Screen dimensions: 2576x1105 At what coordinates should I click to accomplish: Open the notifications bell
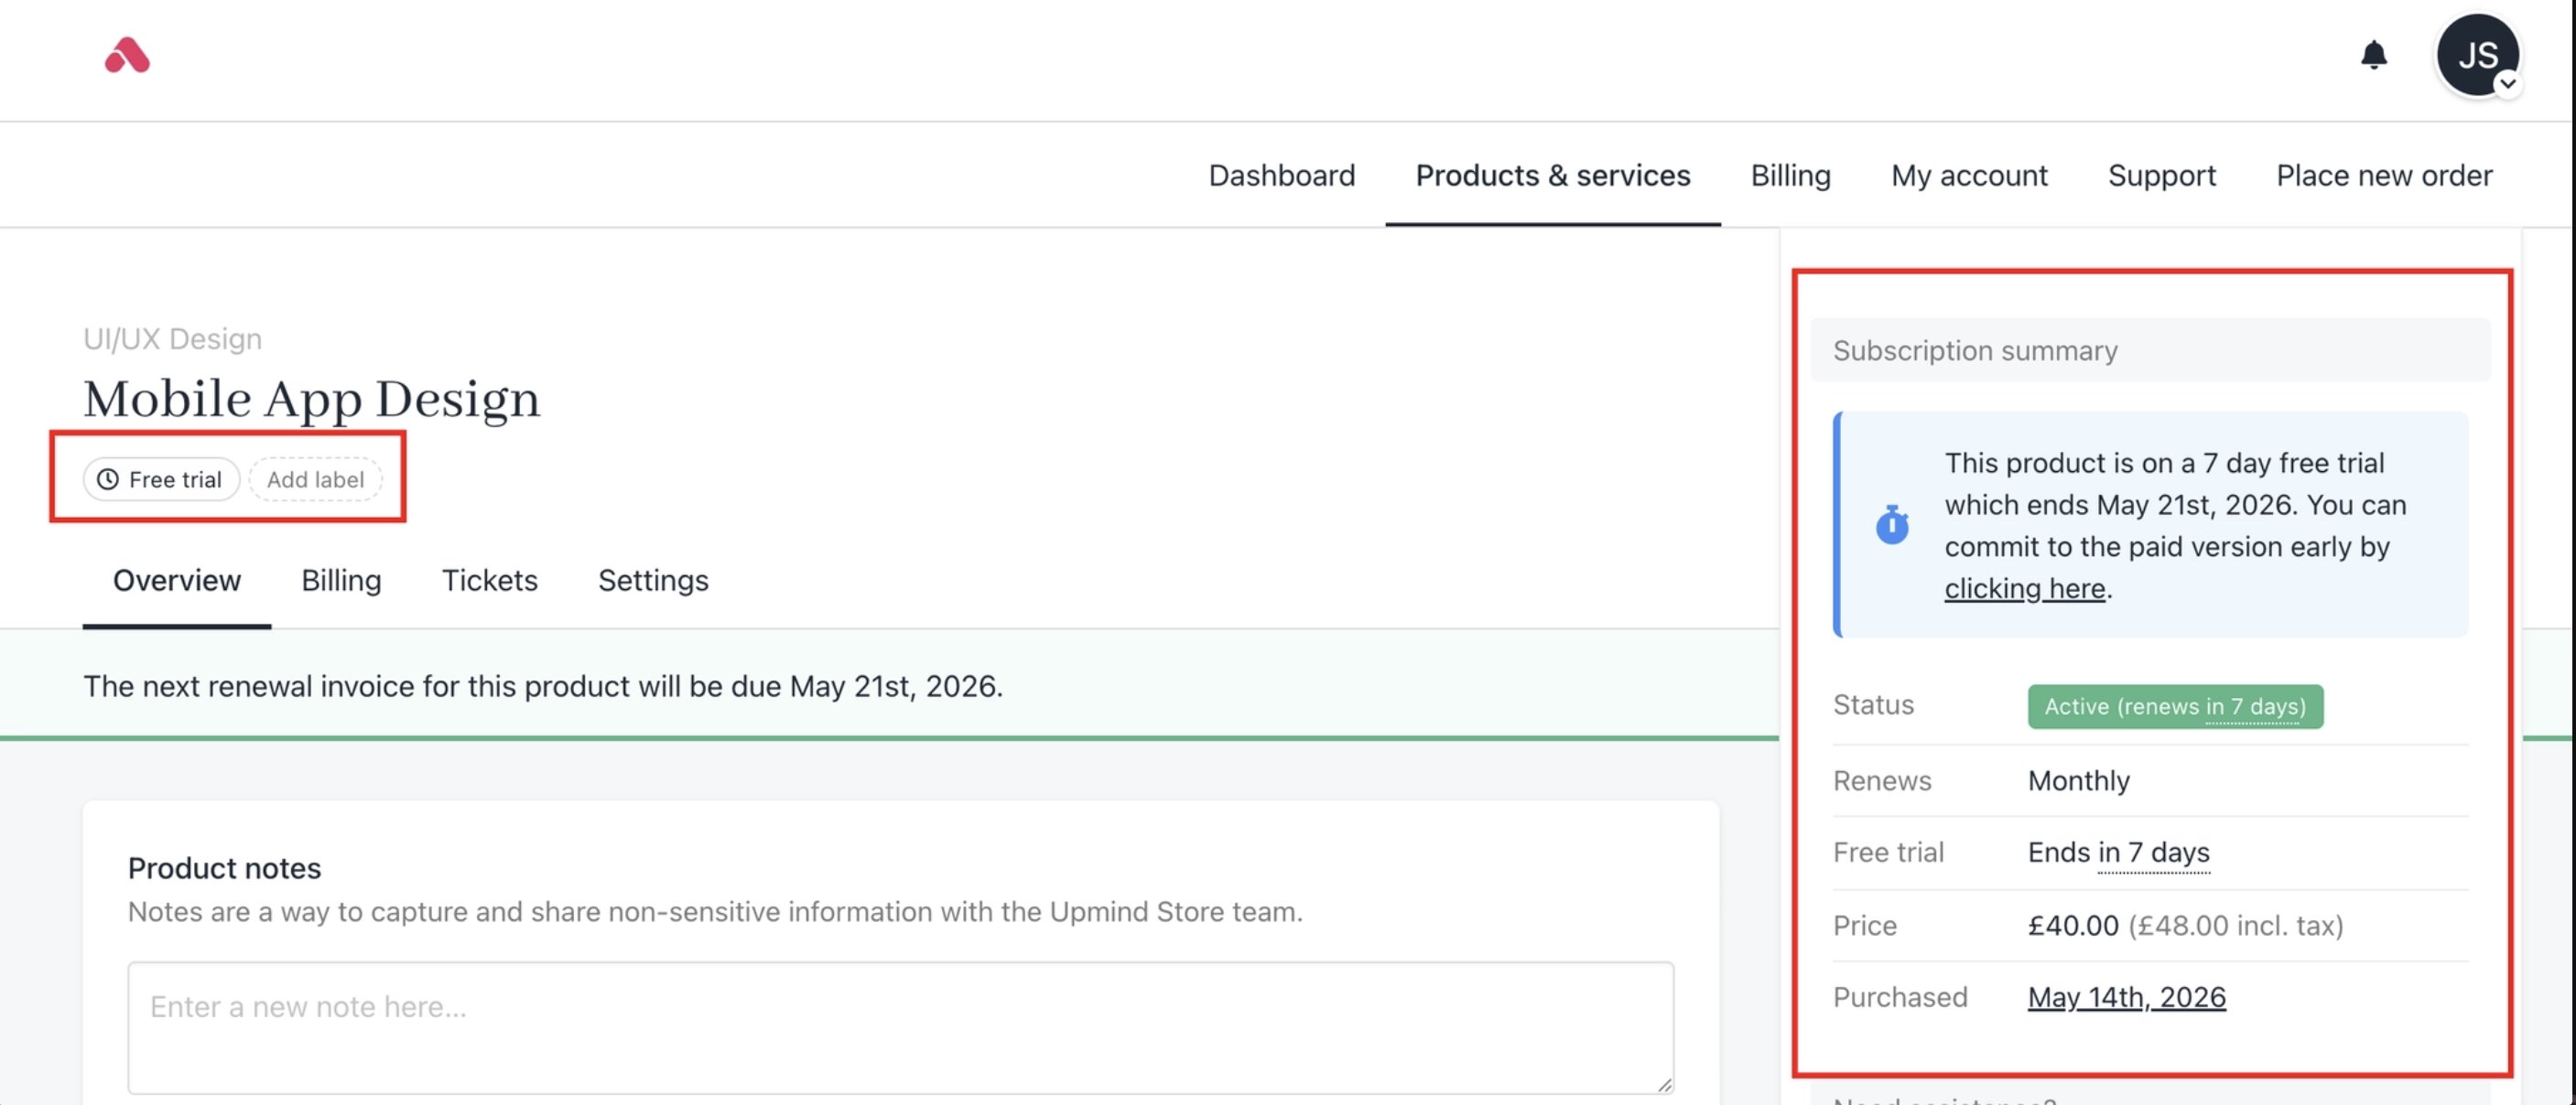pos(2373,55)
